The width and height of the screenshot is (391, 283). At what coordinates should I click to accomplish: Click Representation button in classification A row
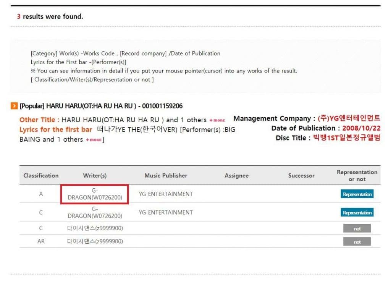pyautogui.click(x=357, y=194)
